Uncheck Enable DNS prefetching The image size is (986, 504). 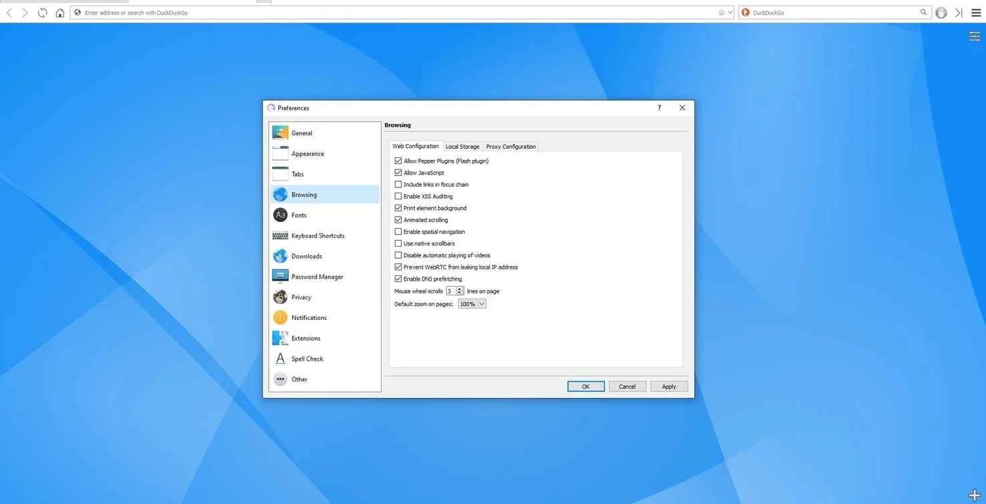coord(399,279)
